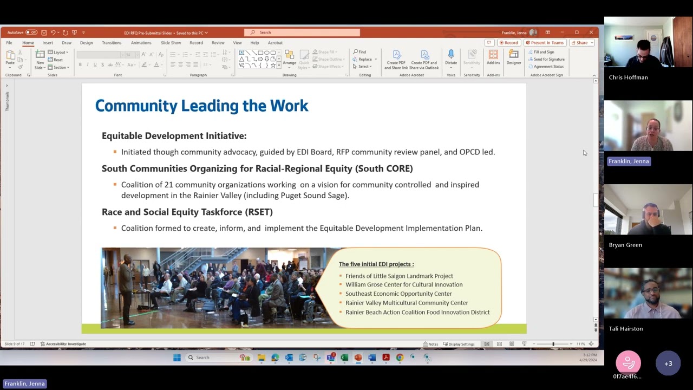
Task: Click the Cut scissors icon
Action: click(20, 53)
